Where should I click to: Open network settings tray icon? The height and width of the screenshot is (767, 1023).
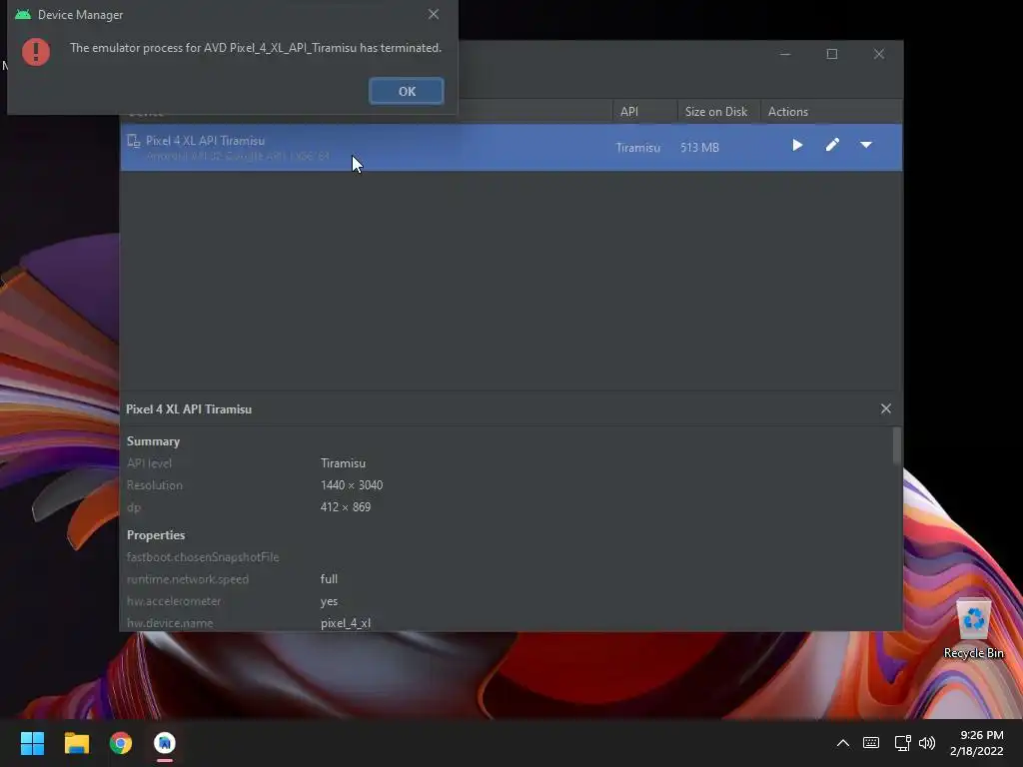point(902,743)
